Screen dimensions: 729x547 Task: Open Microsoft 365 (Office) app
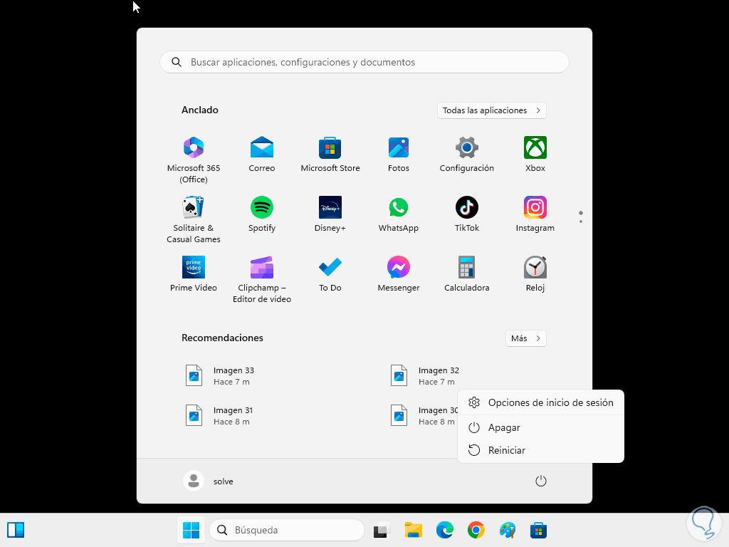coord(194,160)
